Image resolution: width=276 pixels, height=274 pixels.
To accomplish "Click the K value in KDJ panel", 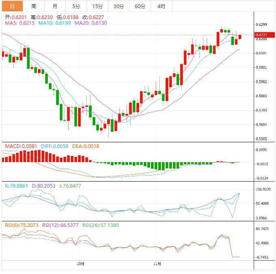I will [17, 186].
